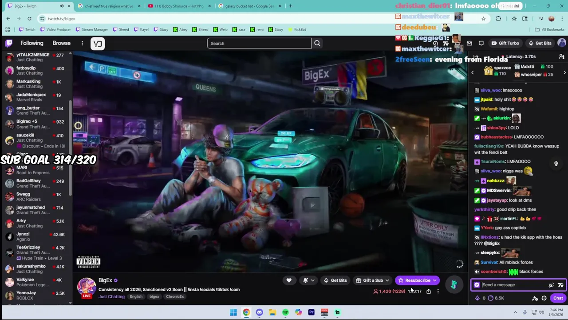This screenshot has height=320, width=568.
Task: Click the top-bar Get Bits button
Action: coord(540,43)
